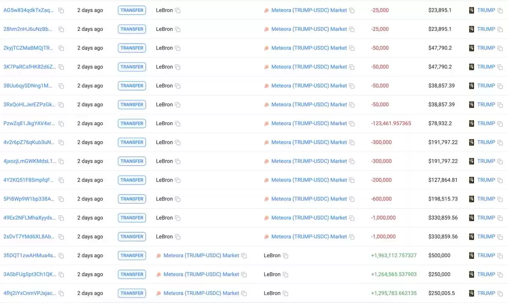The image size is (508, 303).
Task: Copy Meteora market address in the $250,005.5 row
Action: (x=244, y=293)
